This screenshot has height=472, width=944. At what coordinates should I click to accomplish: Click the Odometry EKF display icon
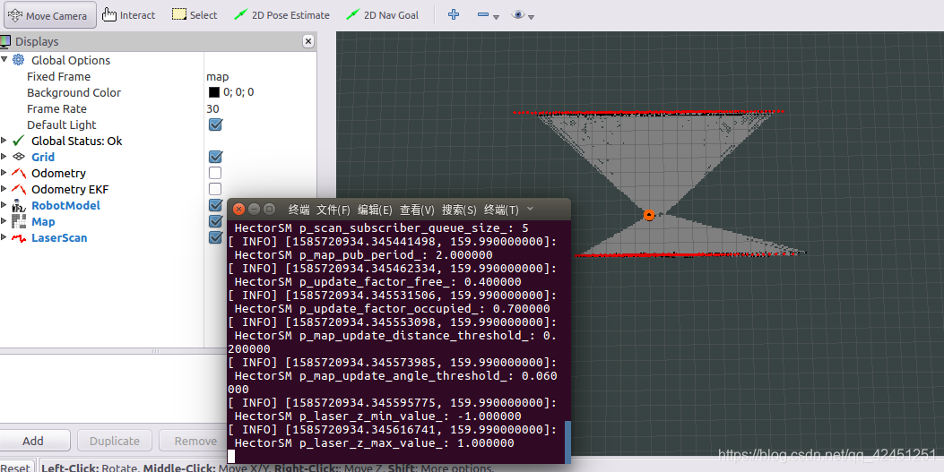(19, 189)
